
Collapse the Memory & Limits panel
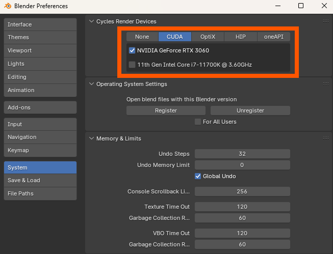92,138
